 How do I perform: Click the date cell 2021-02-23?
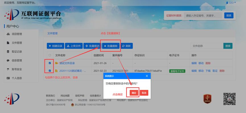pyautogui.click(x=100, y=71)
